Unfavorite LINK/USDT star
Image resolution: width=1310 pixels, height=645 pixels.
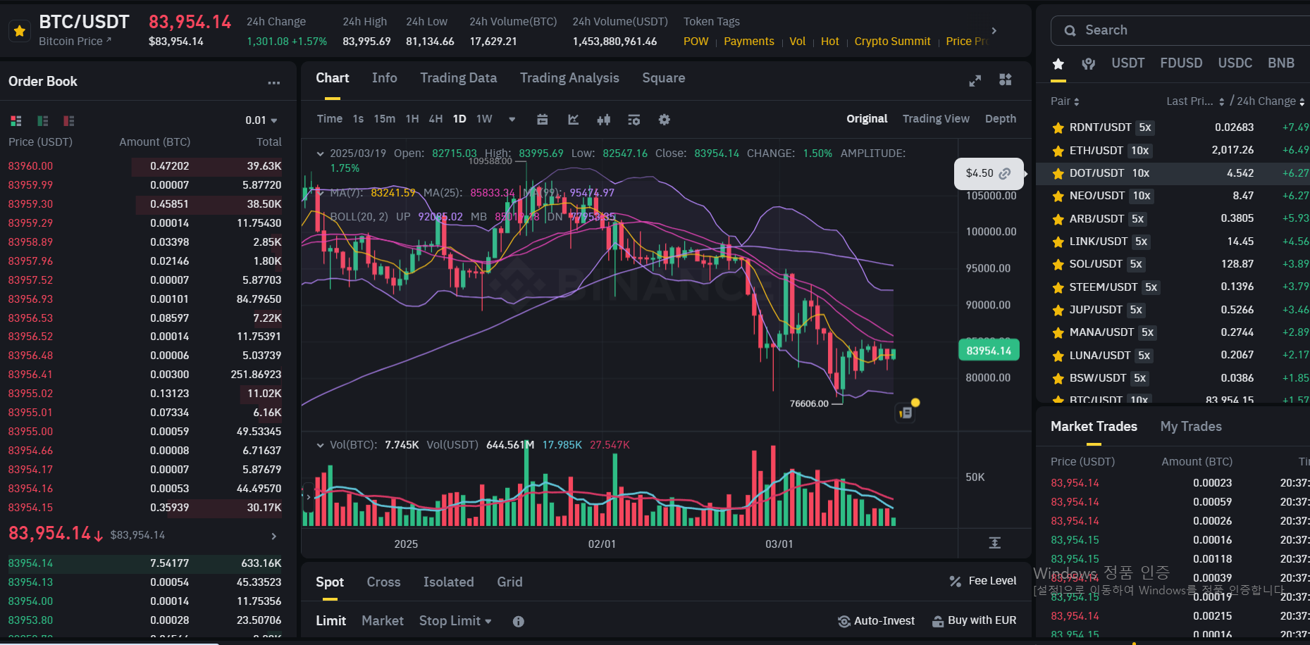click(1058, 242)
